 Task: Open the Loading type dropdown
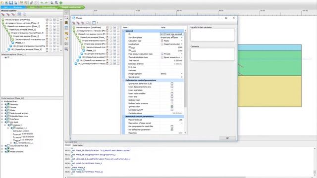click(182, 44)
